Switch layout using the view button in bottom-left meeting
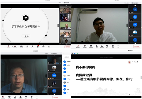 [54, 53]
